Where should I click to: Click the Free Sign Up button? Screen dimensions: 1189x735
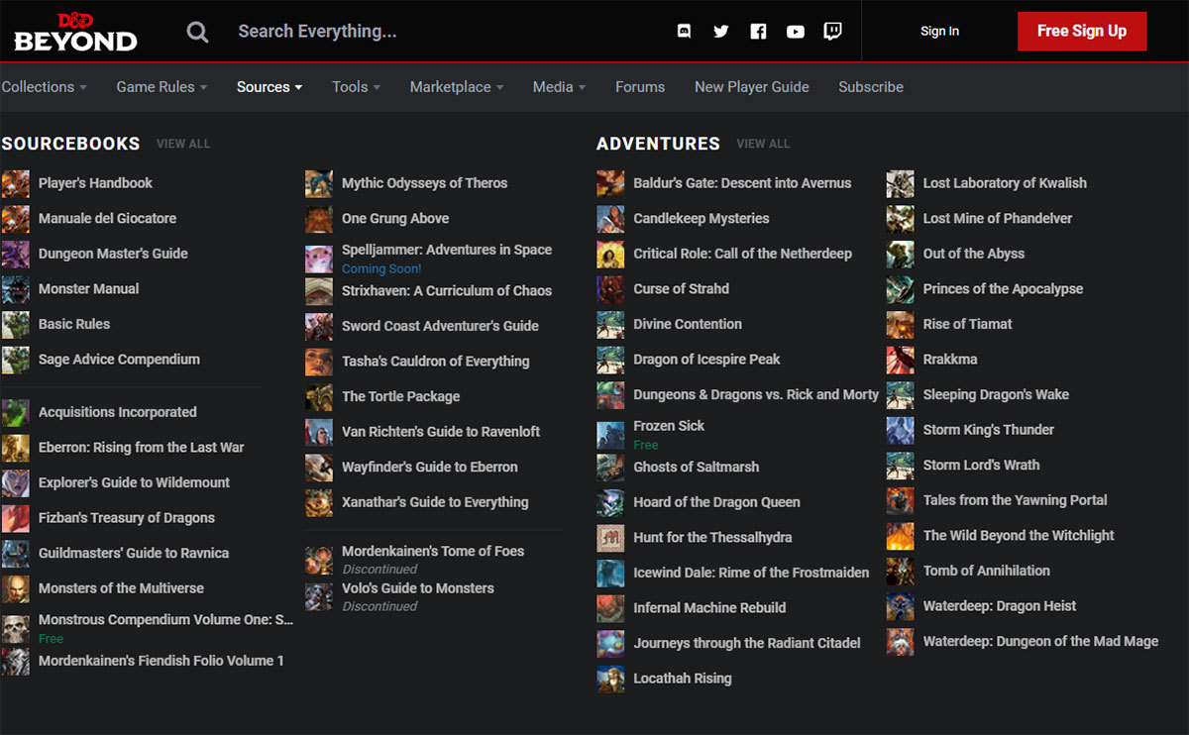point(1082,32)
